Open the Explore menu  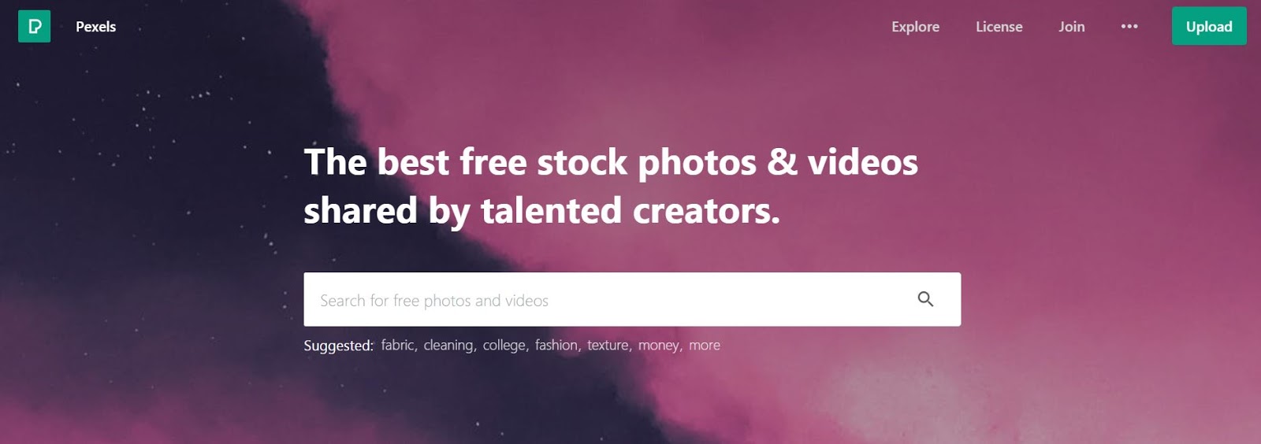coord(915,27)
